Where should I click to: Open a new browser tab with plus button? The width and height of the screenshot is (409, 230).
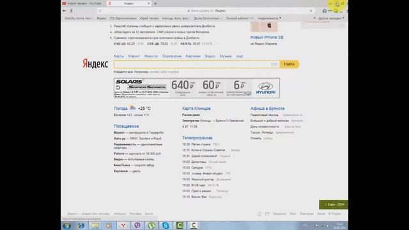click(x=155, y=4)
